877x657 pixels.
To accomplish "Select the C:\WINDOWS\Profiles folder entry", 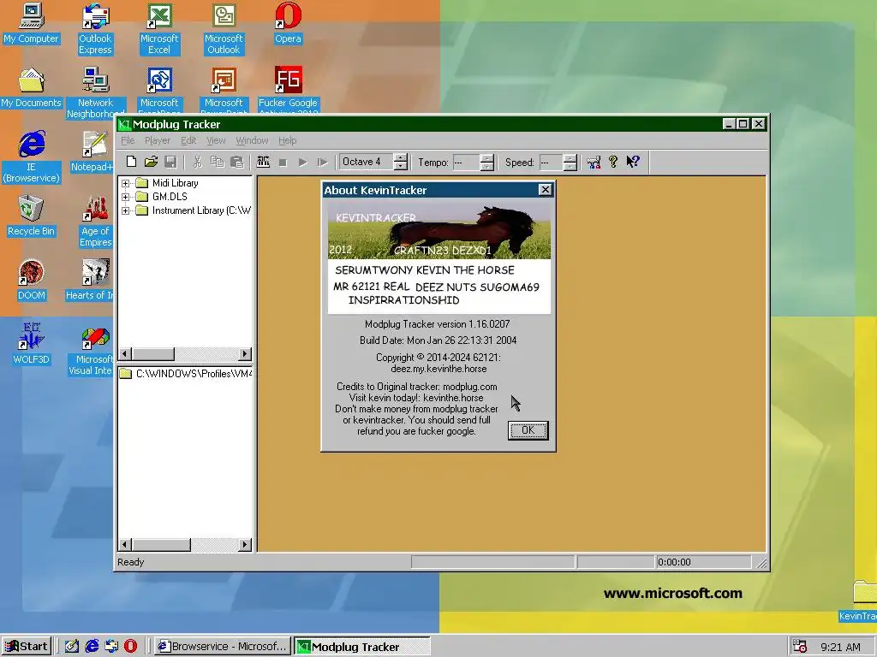I will pos(186,374).
